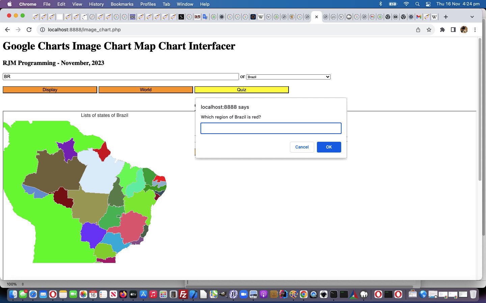This screenshot has width=486, height=303.
Task: Open the Calculator app in the Dock
Action: click(173, 295)
